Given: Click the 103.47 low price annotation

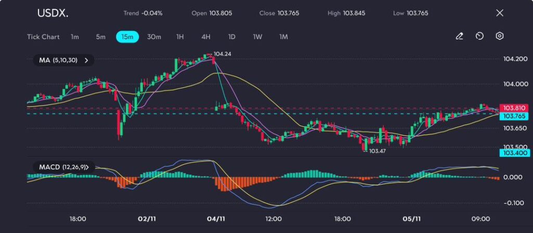Looking at the screenshot, I should click(x=377, y=150).
